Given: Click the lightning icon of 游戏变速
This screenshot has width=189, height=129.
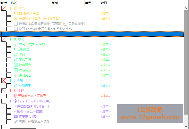Looking at the screenshot, I should (16, 75).
